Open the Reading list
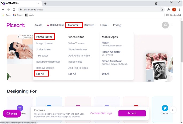The height and width of the screenshot is (124, 183). [x=174, y=15]
